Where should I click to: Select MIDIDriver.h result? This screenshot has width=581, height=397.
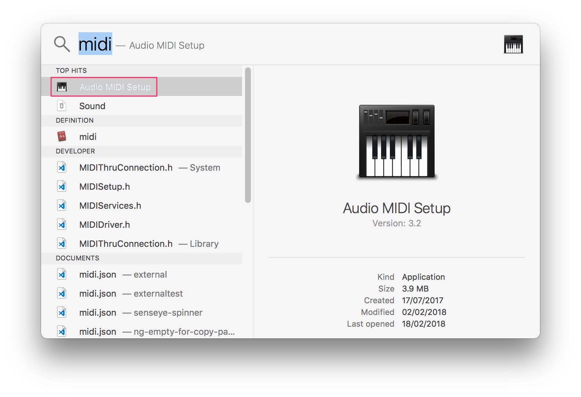click(142, 225)
